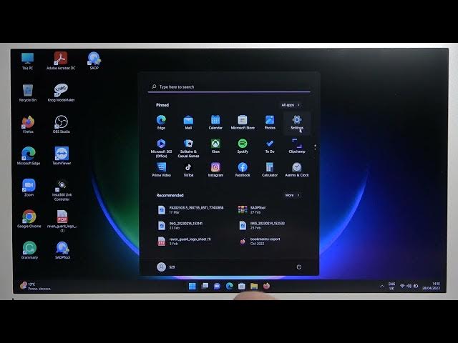Show More recommended items
This screenshot has height=343, width=458.
click(x=292, y=195)
